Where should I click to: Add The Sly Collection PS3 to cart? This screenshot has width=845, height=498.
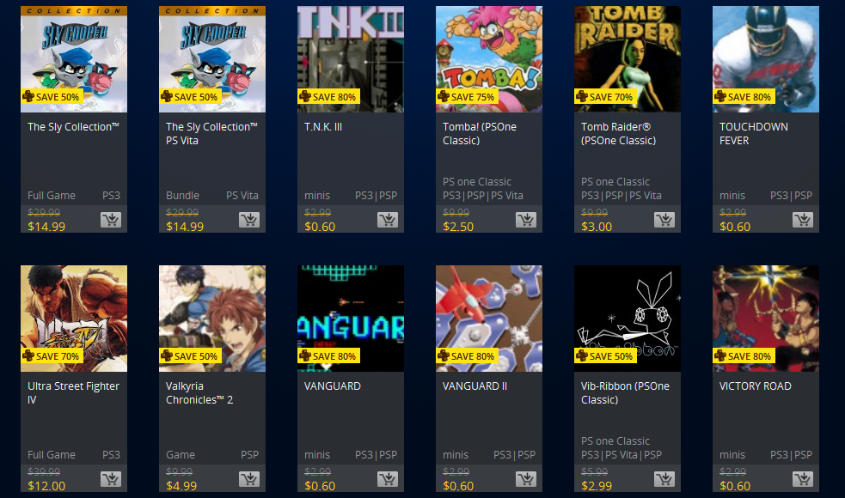point(111,220)
